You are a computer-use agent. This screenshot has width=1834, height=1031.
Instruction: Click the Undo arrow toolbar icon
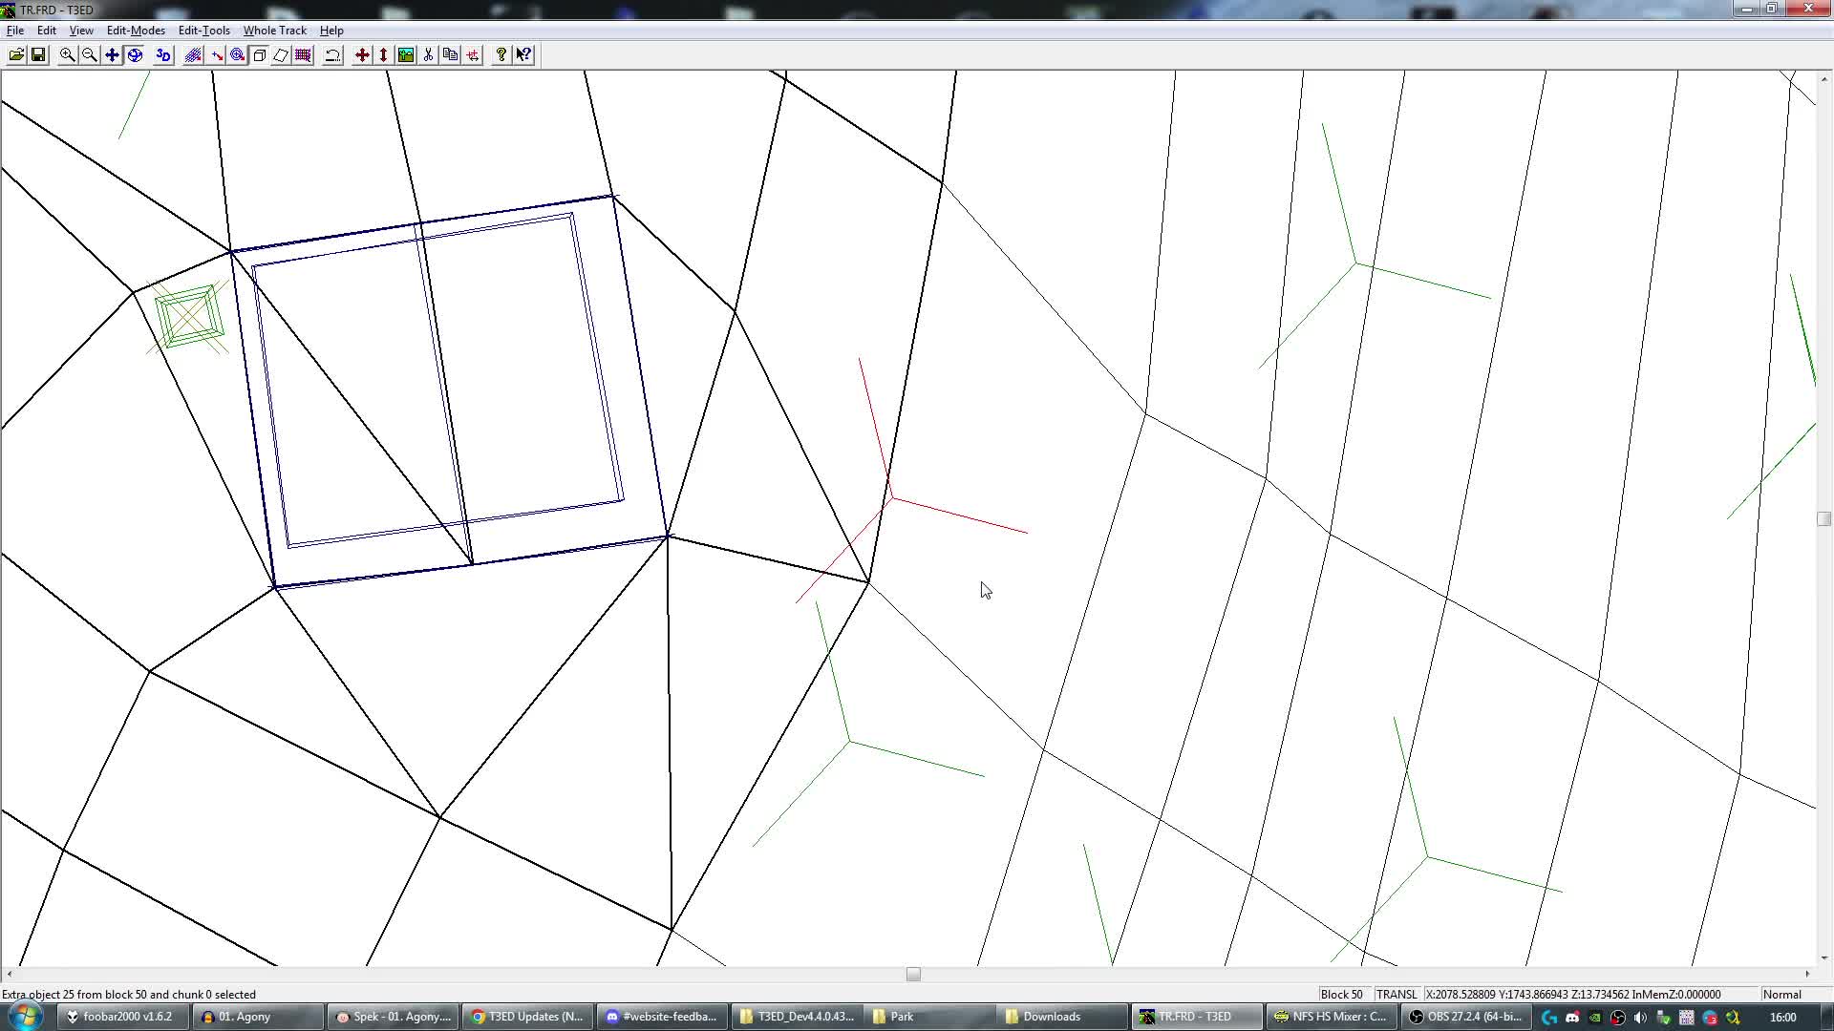pos(332,55)
